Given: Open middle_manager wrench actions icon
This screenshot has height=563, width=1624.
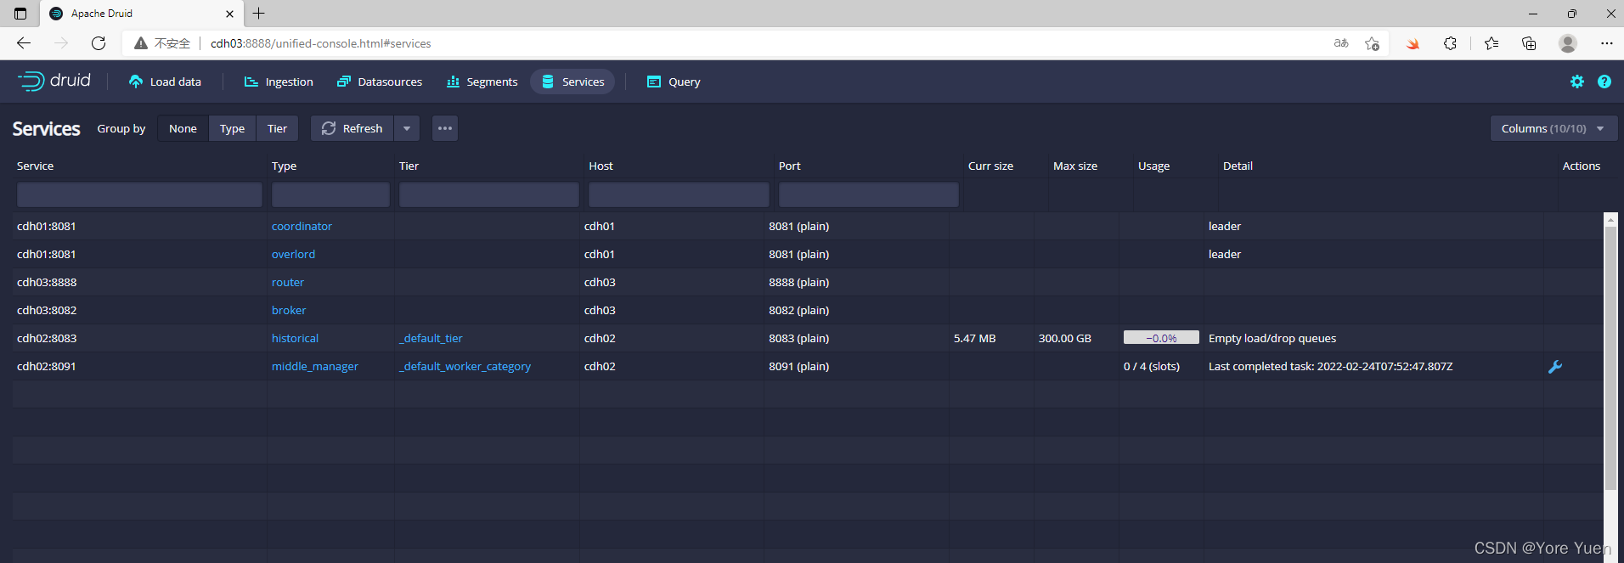Looking at the screenshot, I should click(x=1555, y=367).
